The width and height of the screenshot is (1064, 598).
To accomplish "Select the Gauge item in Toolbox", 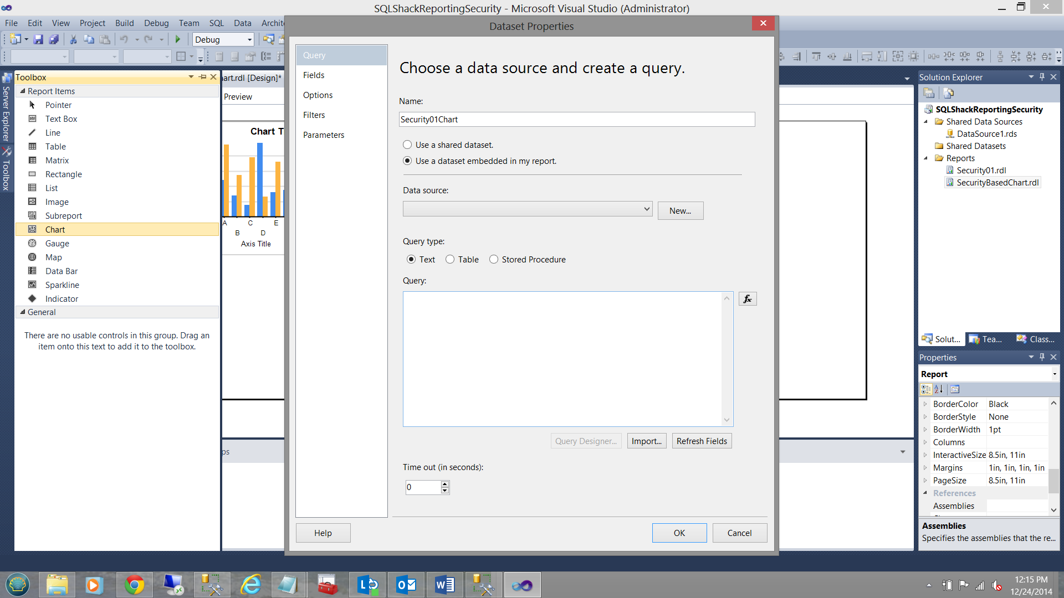I will 57,244.
